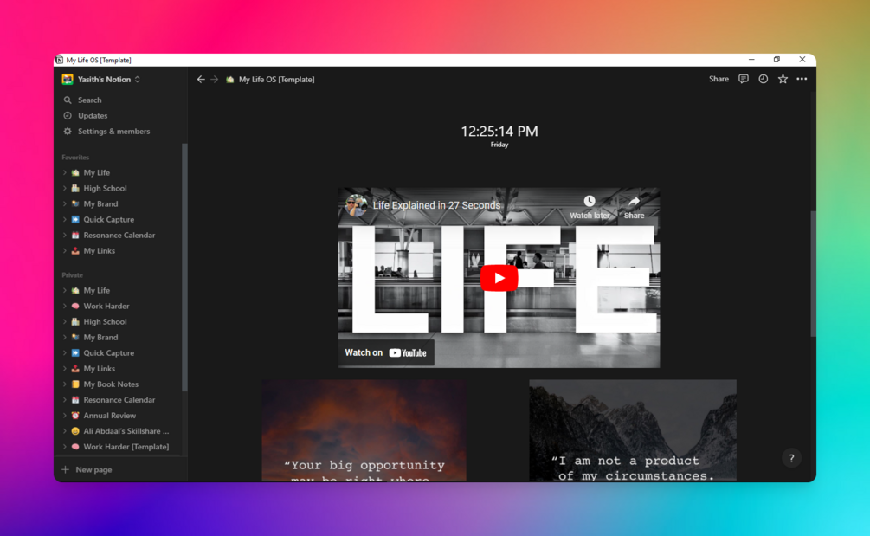Click the Notion app icon in title bar
The height and width of the screenshot is (536, 870).
point(60,60)
